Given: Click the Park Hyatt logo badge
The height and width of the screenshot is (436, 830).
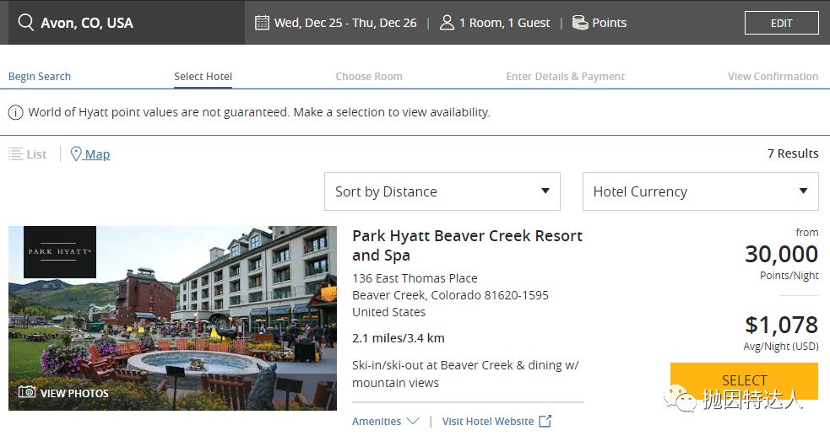Looking at the screenshot, I should point(60,252).
